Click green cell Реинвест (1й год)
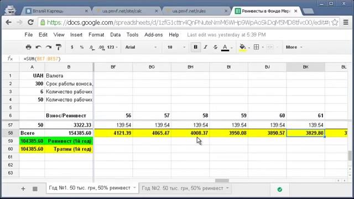This screenshot has height=199, width=354. click(x=69, y=141)
